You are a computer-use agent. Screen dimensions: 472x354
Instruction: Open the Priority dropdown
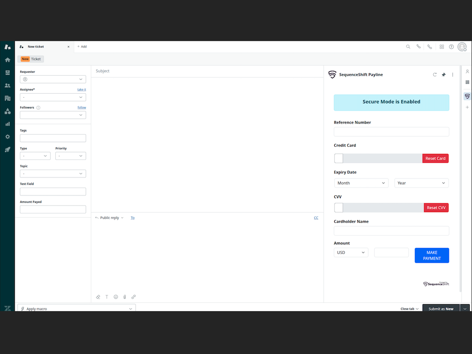70,156
